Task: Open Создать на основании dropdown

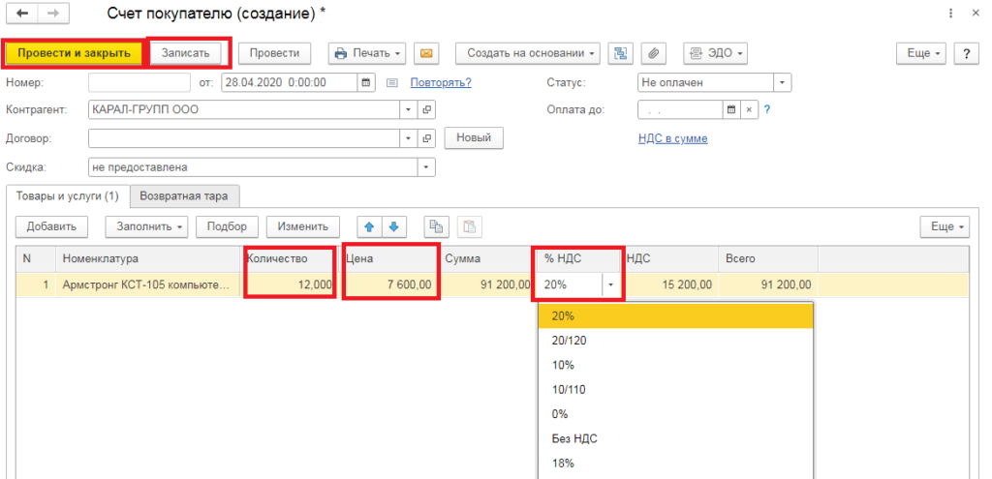Action: (528, 54)
